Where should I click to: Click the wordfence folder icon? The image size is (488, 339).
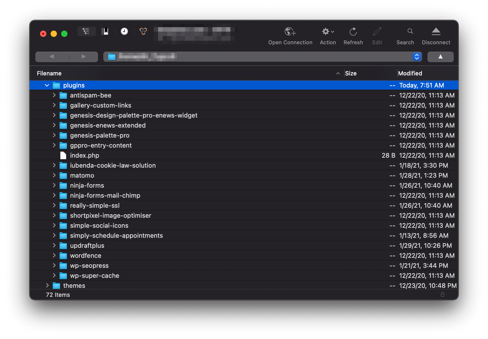pyautogui.click(x=63, y=256)
